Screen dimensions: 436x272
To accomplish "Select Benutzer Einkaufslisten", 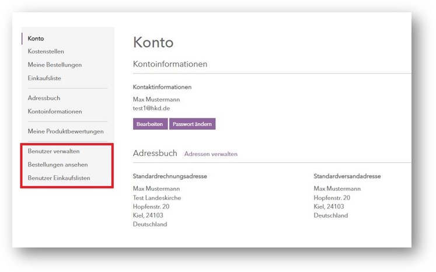I will [x=59, y=178].
